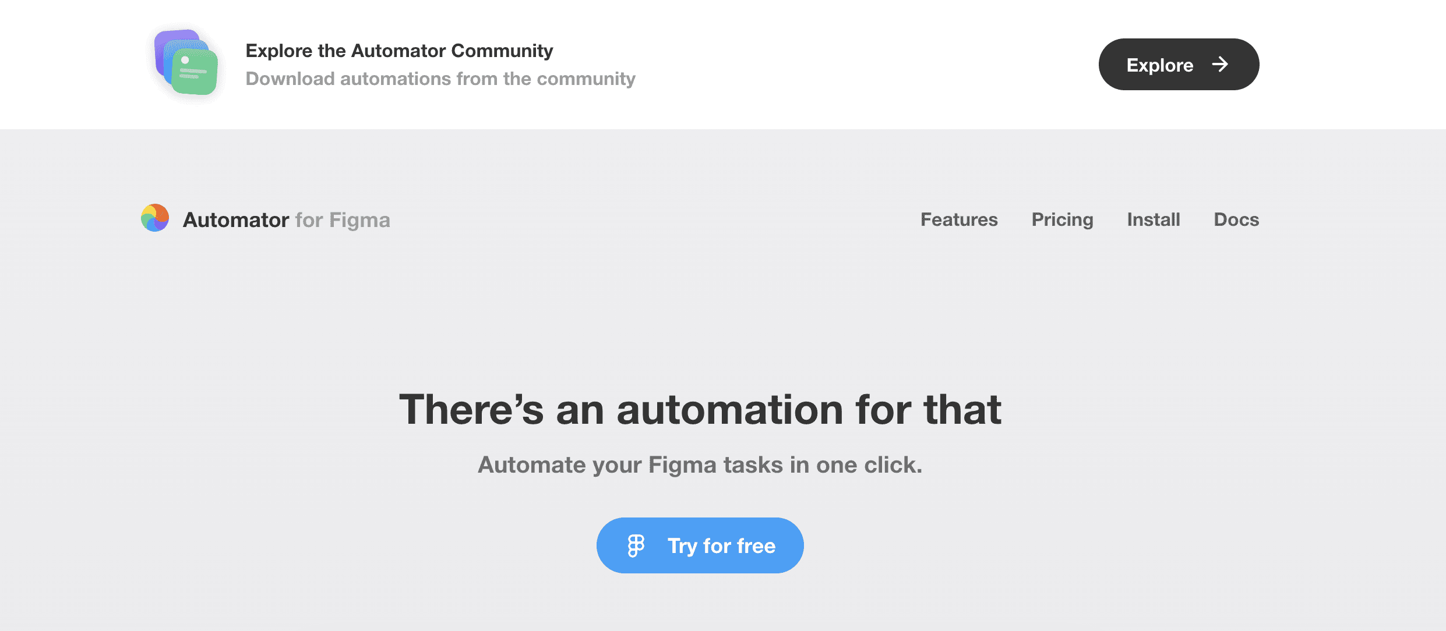1446x631 pixels.
Task: Start with the Try for free button
Action: [x=700, y=545]
